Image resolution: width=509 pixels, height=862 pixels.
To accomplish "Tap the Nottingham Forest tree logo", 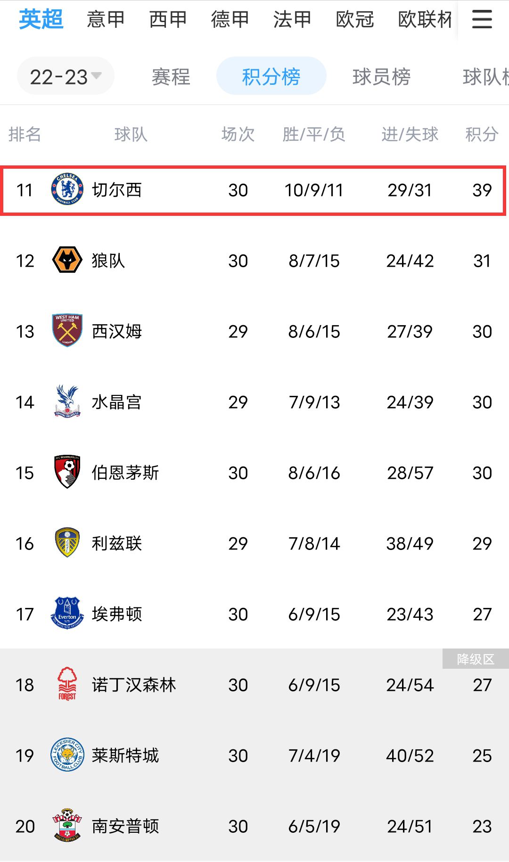I will (x=67, y=684).
